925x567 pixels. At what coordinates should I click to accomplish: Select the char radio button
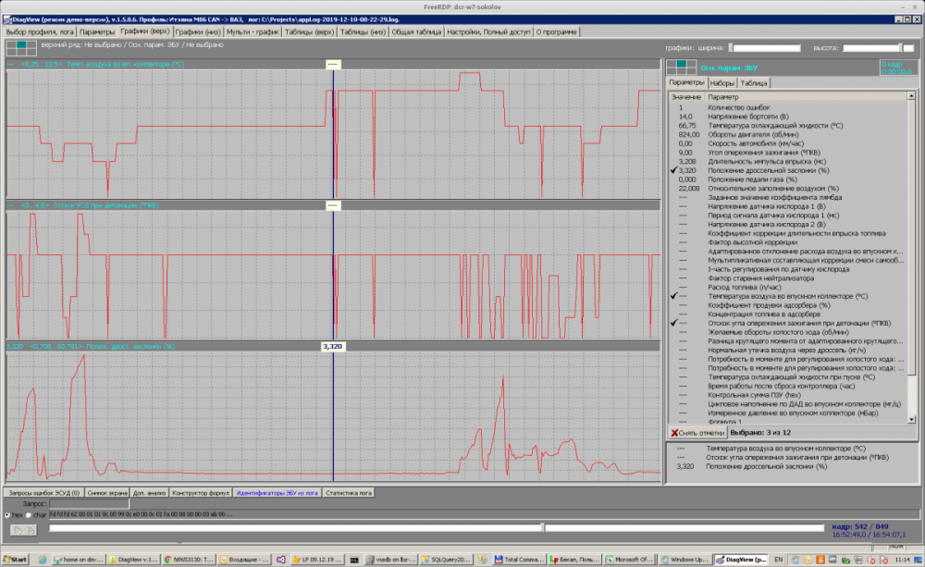29,514
